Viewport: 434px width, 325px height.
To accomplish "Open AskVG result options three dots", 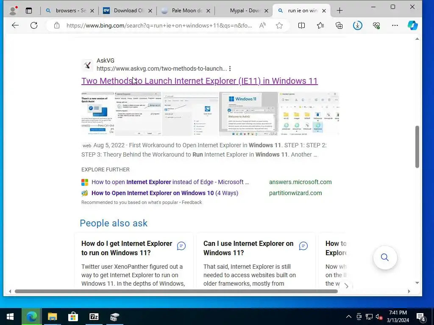I will [x=230, y=69].
